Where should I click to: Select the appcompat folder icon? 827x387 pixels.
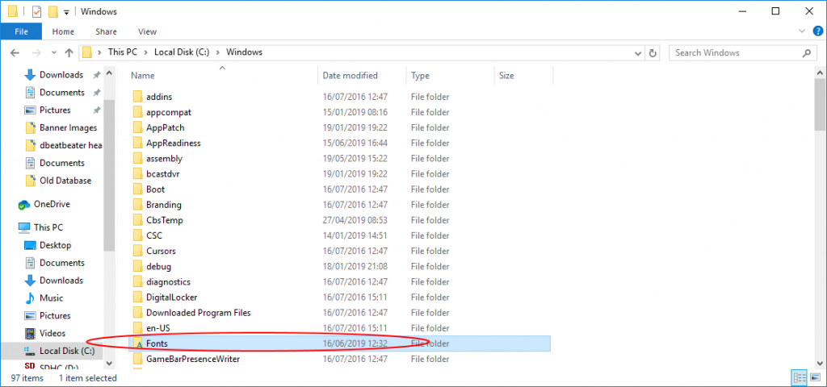(137, 112)
